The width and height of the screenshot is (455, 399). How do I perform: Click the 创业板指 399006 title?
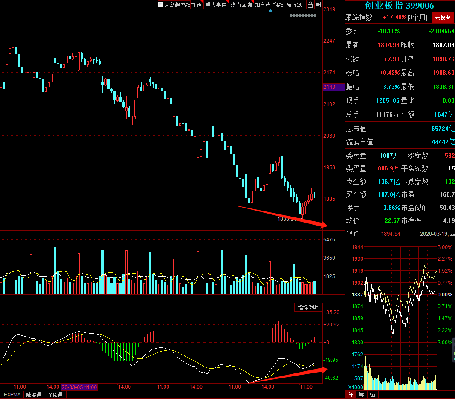[x=399, y=6]
